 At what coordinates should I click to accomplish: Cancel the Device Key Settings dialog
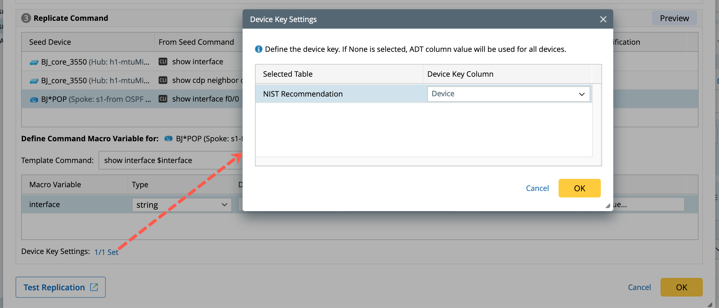(x=537, y=188)
